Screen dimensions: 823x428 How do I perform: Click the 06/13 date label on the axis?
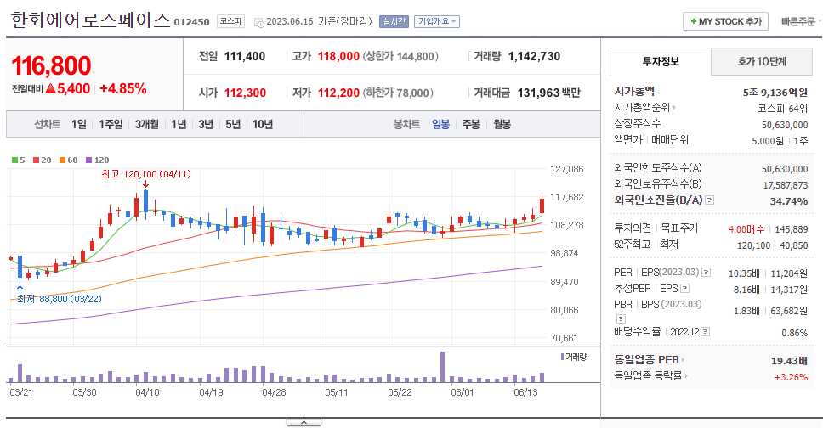pos(525,392)
